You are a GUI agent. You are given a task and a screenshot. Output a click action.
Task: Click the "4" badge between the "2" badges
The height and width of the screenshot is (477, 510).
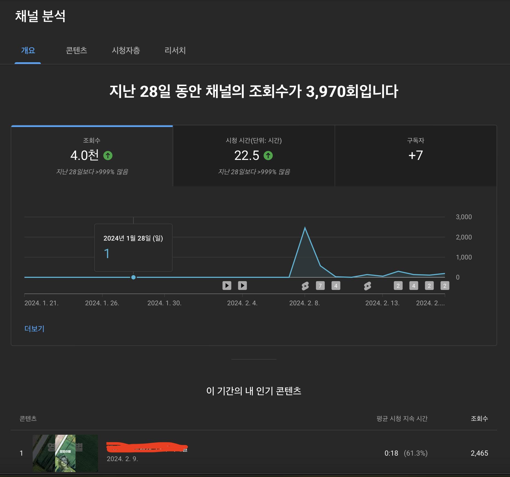point(414,286)
